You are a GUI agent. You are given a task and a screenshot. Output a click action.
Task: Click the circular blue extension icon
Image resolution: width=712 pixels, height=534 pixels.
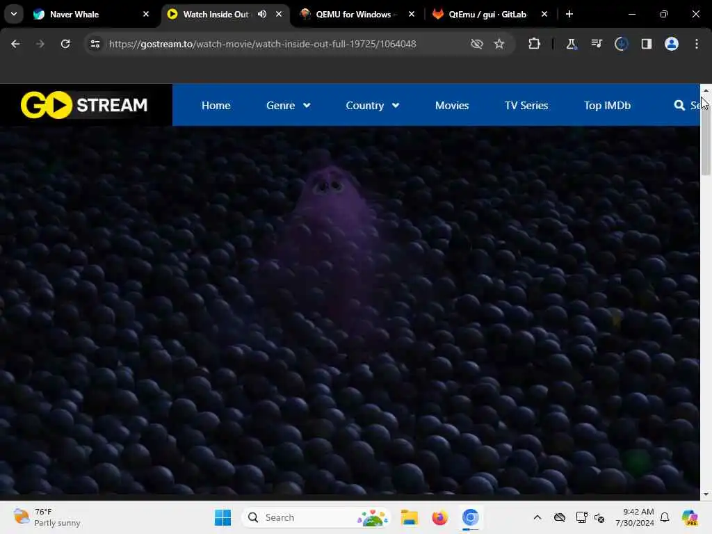coord(621,44)
